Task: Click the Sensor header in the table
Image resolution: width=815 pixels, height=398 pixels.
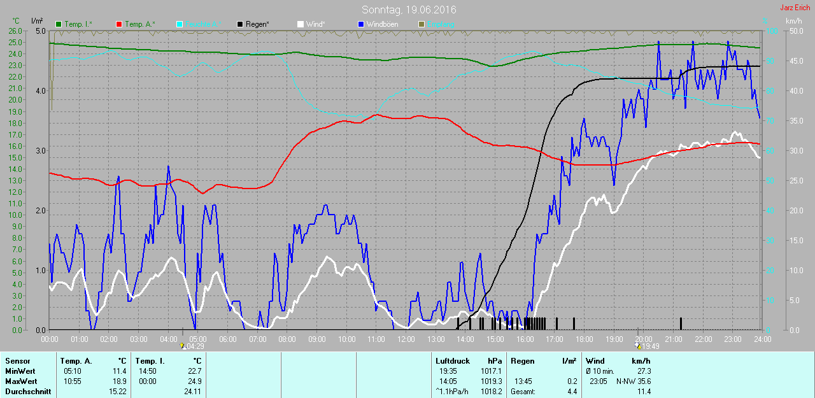Action: (17, 361)
